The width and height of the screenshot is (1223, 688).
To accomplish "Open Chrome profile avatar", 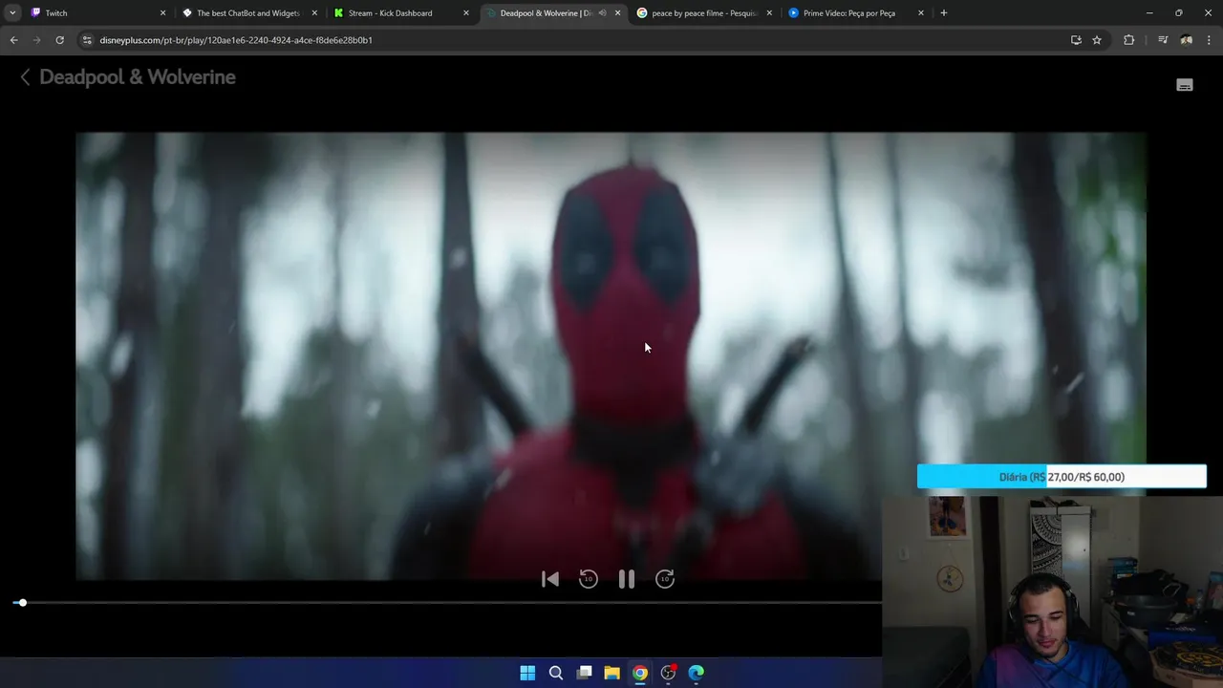I will (1187, 40).
